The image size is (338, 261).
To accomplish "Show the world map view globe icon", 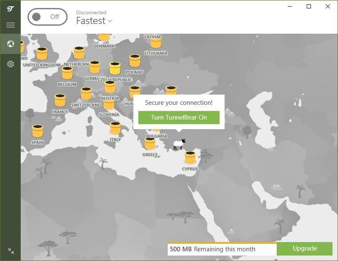I will tap(10, 44).
